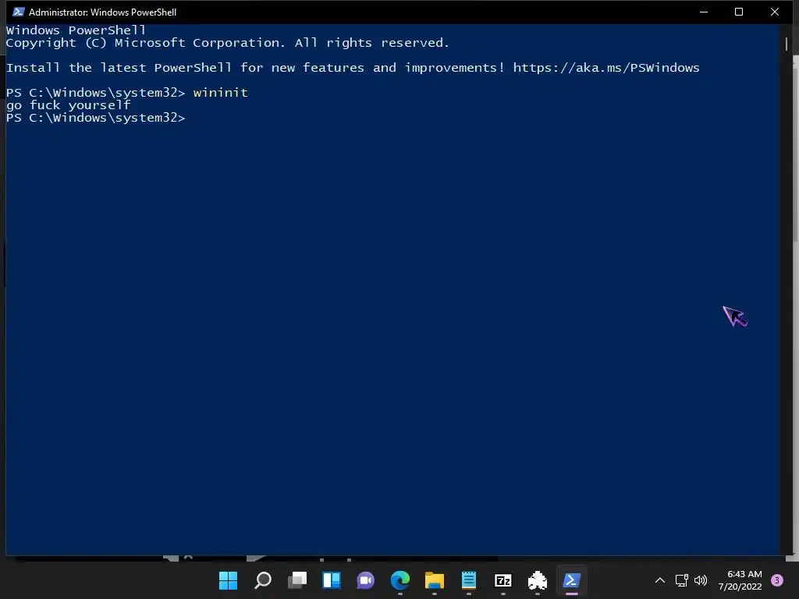Open taskbar Search
The image size is (799, 599).
(x=263, y=580)
